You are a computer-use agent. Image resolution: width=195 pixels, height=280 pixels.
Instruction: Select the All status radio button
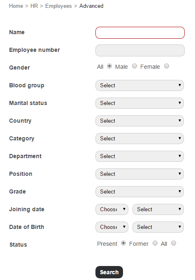pos(174,243)
